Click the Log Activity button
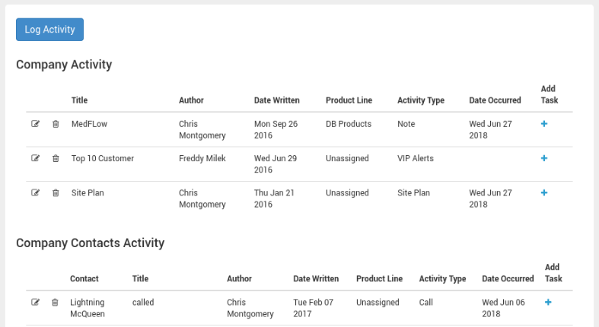This screenshot has height=327, width=599. [x=49, y=30]
